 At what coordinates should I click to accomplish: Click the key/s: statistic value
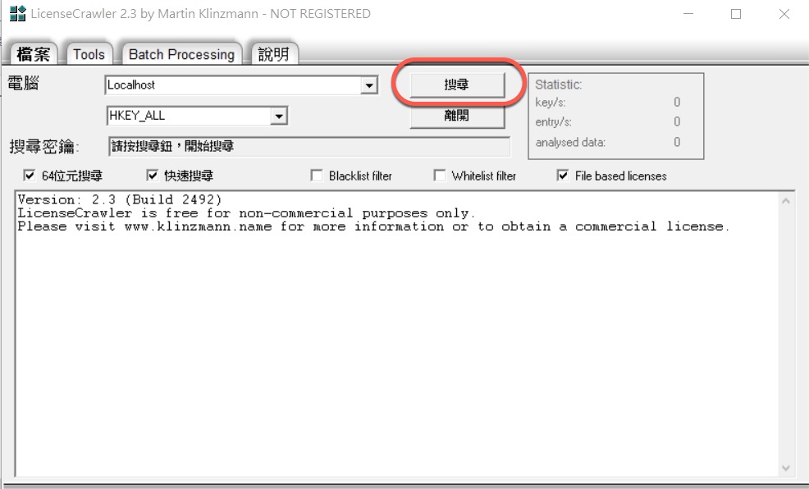pos(677,102)
